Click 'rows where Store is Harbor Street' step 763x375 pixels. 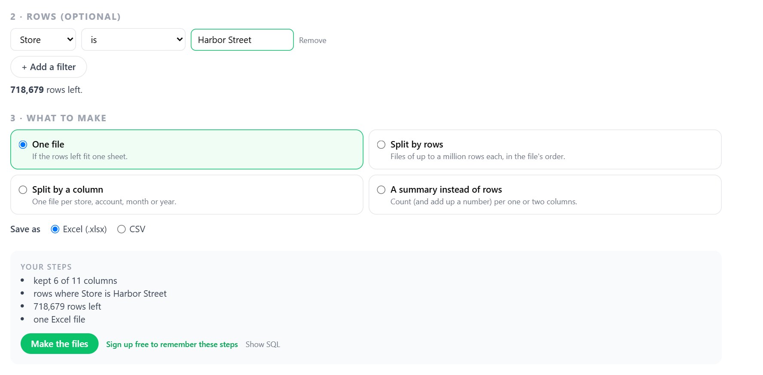[x=100, y=294]
